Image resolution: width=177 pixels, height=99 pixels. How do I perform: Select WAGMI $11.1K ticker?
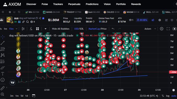coord(131,12)
